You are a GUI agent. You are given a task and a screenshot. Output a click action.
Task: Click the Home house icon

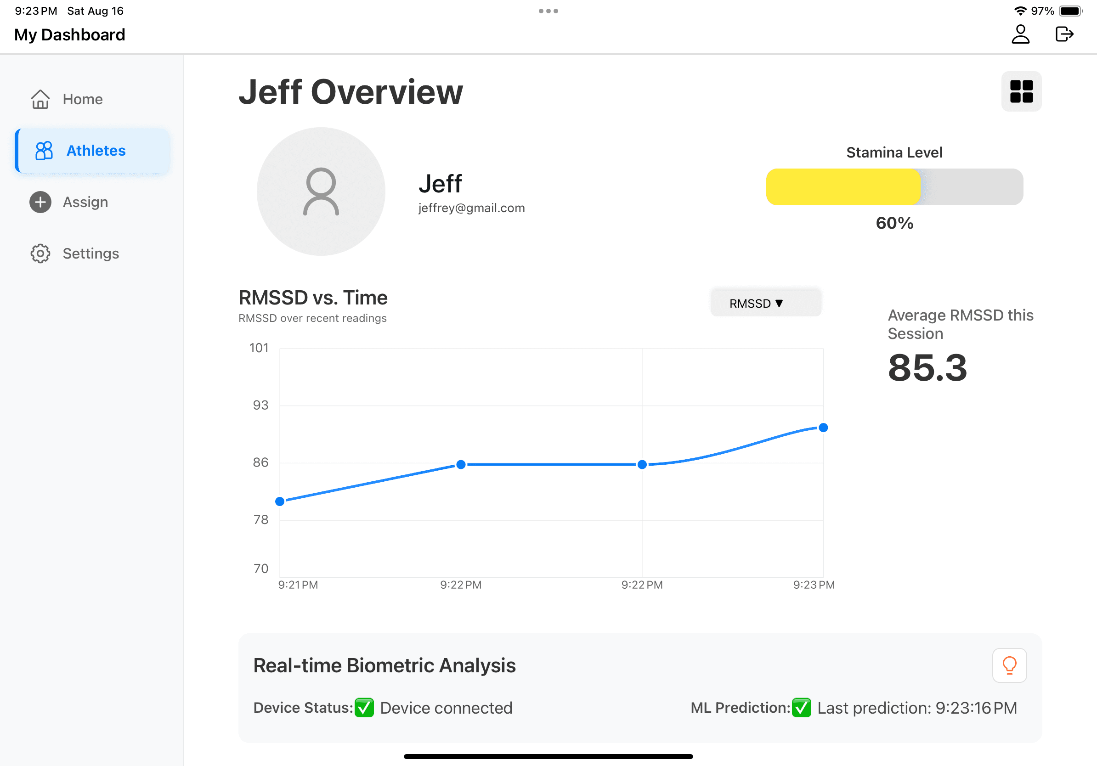pyautogui.click(x=40, y=99)
